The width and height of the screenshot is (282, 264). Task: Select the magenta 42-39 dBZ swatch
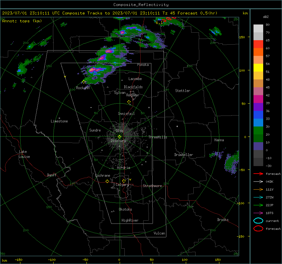coord(258,99)
